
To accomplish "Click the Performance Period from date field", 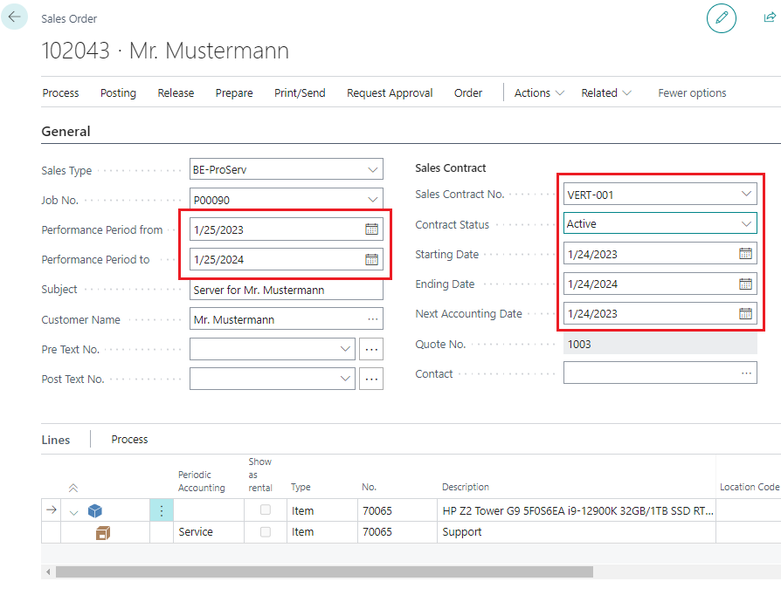I will point(287,229).
